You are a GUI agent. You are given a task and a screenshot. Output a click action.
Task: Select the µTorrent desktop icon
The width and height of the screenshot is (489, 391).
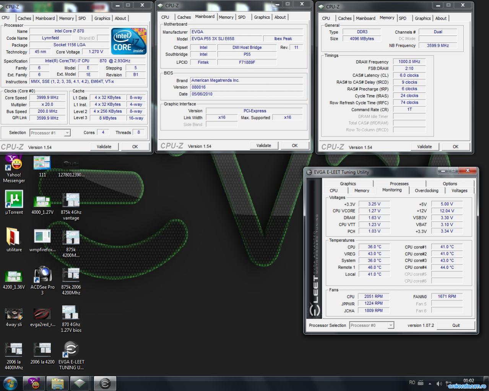[x=14, y=203]
